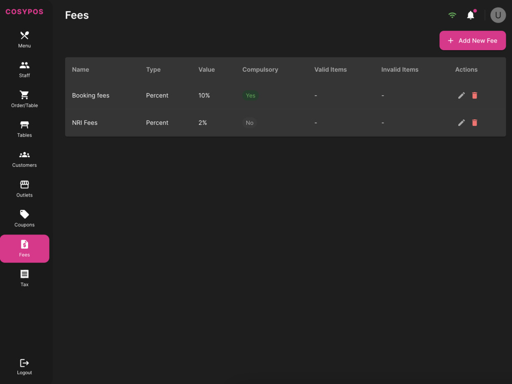The image size is (512, 384).
Task: Click Percent type in NRI Fees row
Action: pyautogui.click(x=157, y=123)
